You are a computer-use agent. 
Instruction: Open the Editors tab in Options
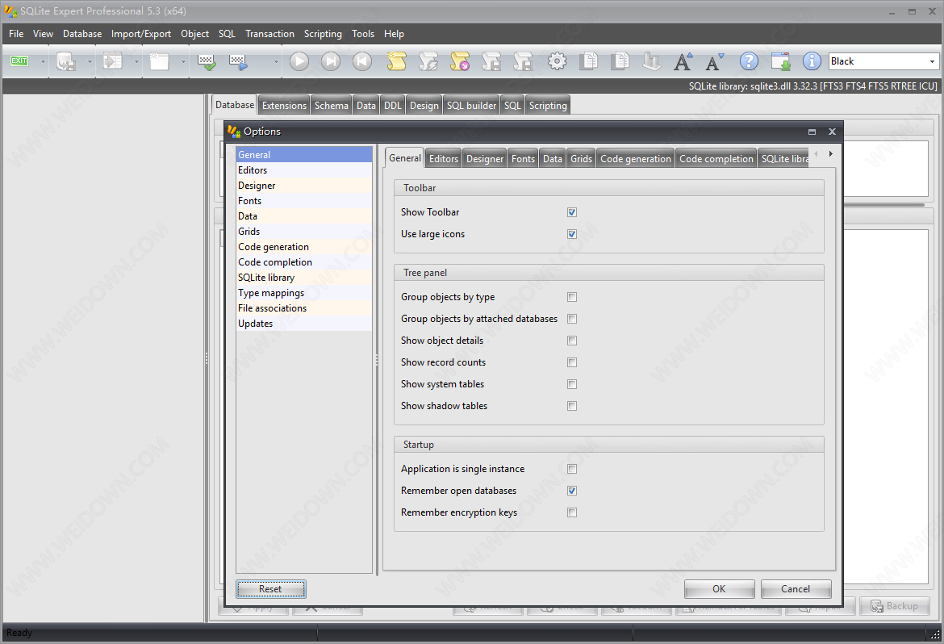(x=444, y=158)
